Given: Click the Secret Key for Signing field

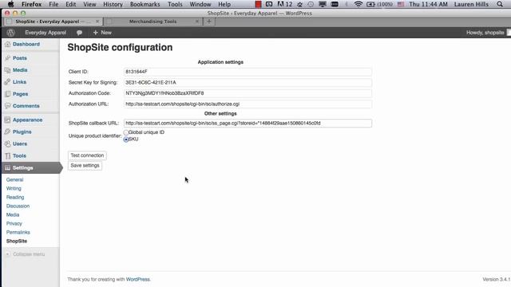Looking at the screenshot, I should click(248, 83).
